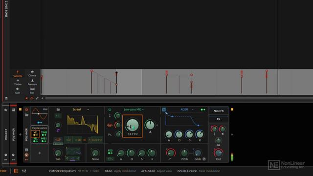This screenshot has height=176, width=313.
Task: Click the Scrawl waveform display
Action: [x=83, y=124]
